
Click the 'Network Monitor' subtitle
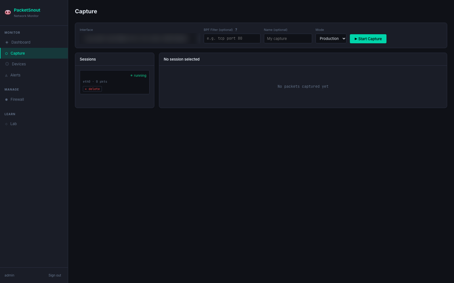point(26,16)
